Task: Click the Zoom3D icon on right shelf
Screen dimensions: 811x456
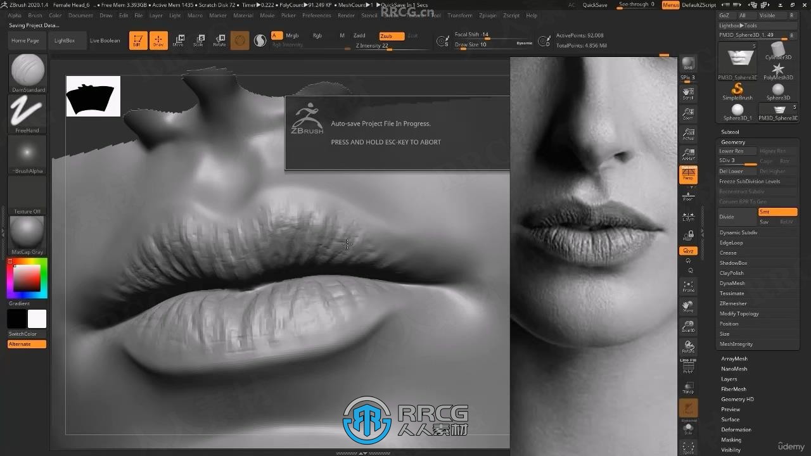Action: [x=688, y=327]
